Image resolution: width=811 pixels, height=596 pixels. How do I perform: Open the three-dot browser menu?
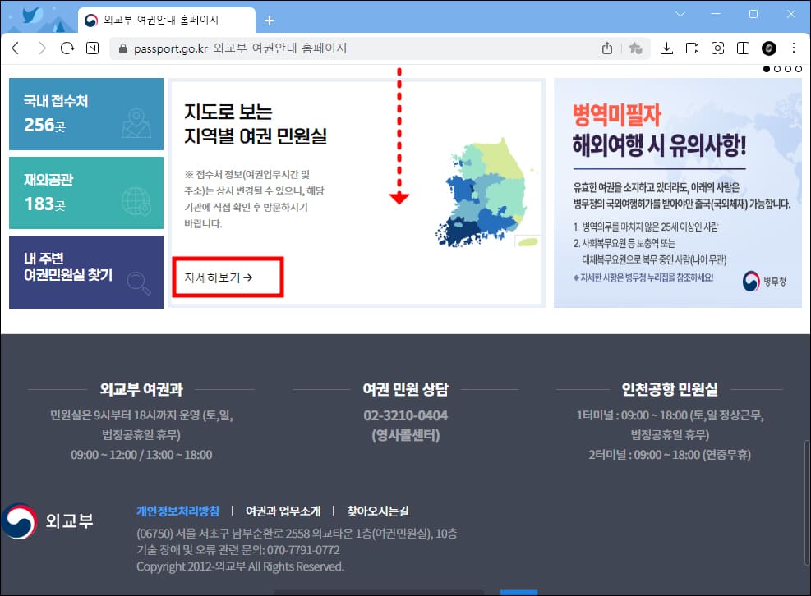(x=792, y=48)
